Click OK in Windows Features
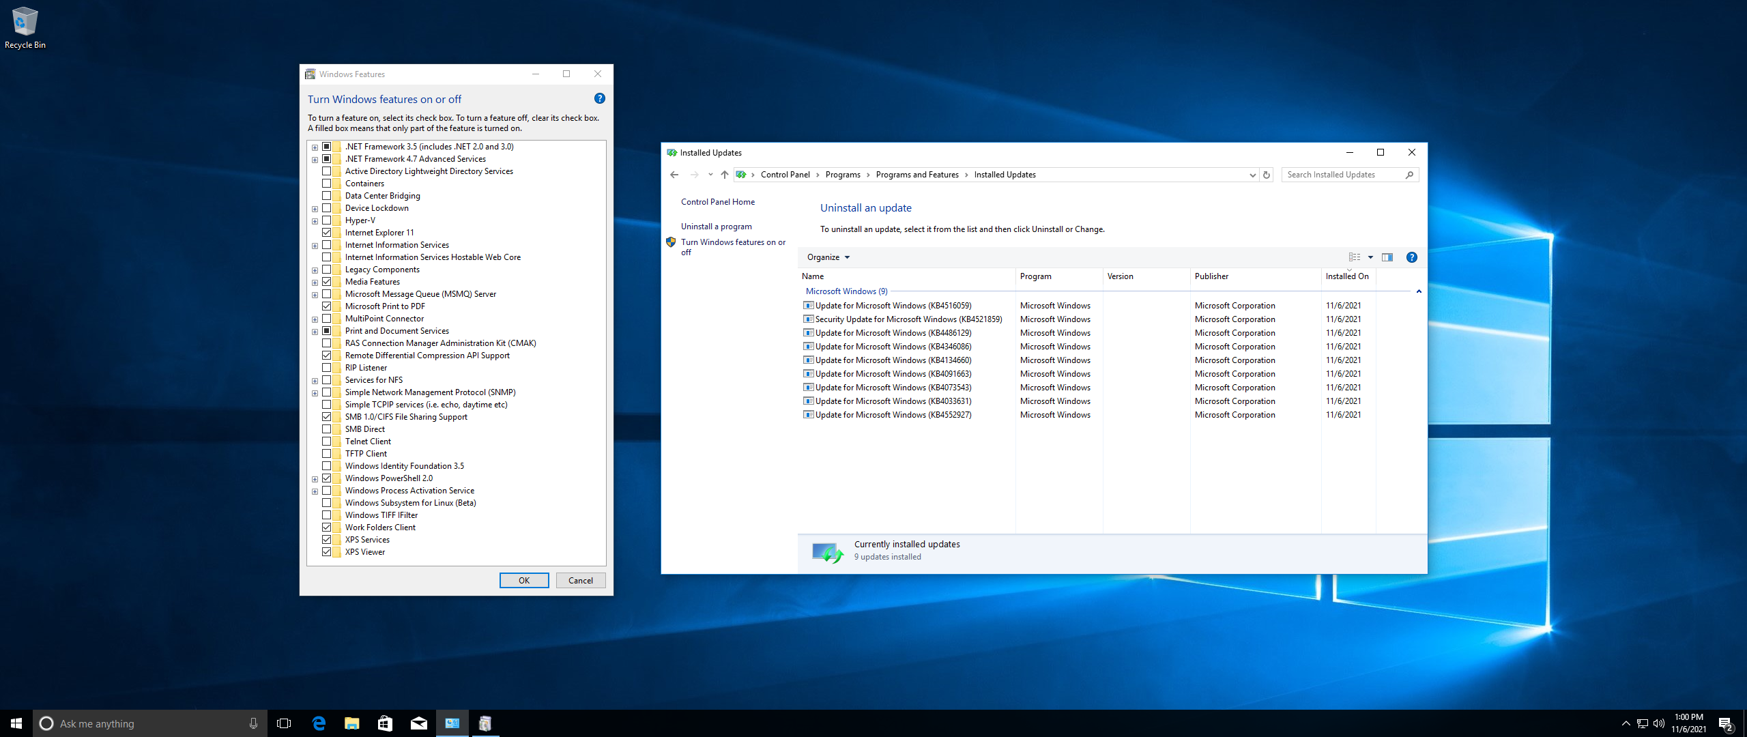Screen dimensions: 1747x737 tap(524, 581)
